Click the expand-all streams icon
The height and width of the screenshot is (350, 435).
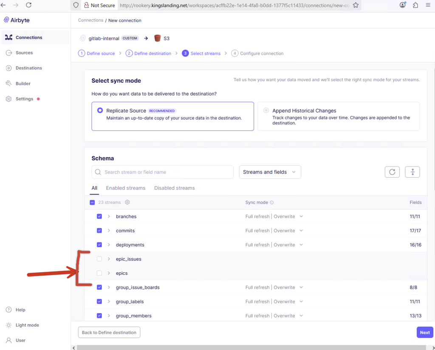pyautogui.click(x=412, y=172)
